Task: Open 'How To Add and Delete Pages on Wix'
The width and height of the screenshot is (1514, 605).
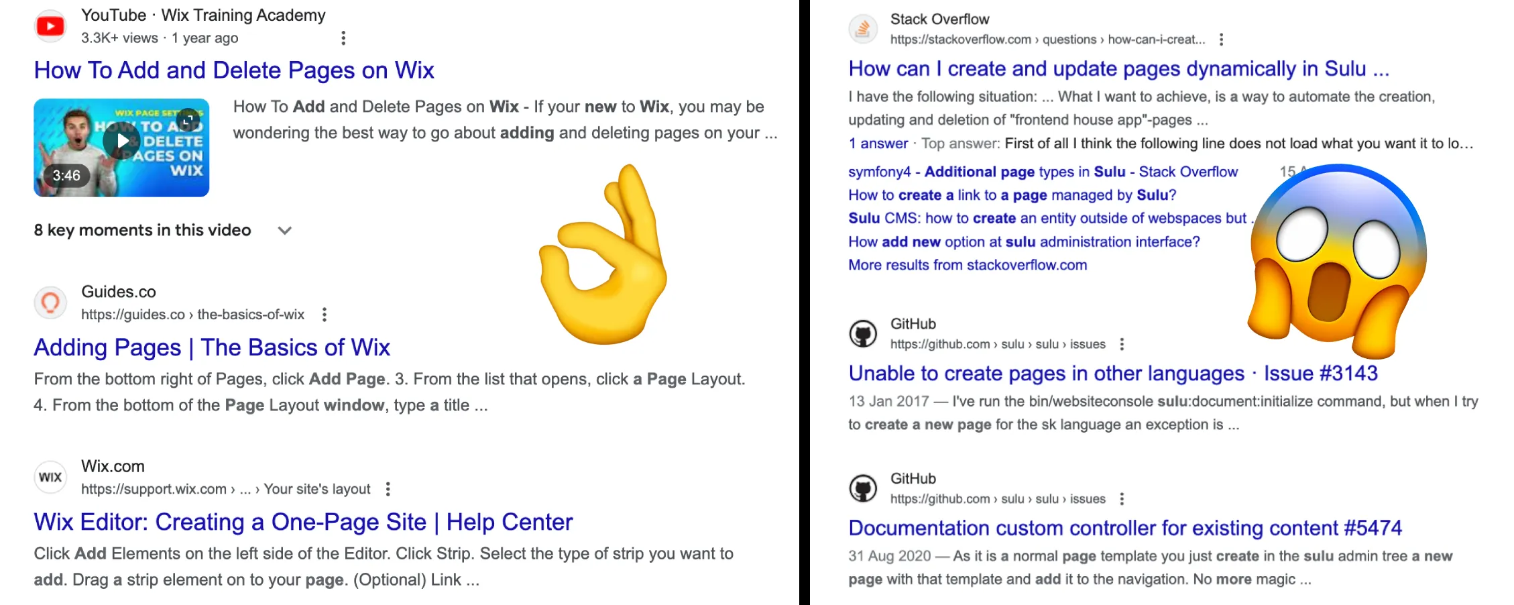Action: point(234,70)
